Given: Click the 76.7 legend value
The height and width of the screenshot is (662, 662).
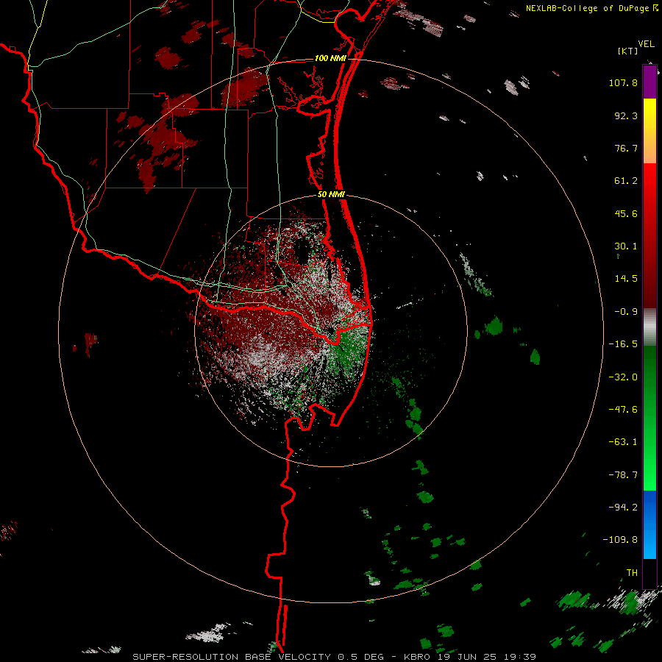Looking at the screenshot, I should coord(626,148).
